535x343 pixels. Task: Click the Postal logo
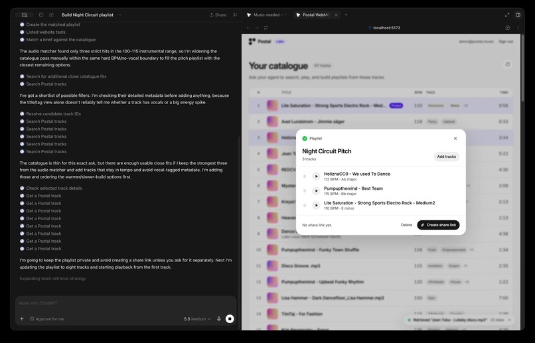(260, 42)
